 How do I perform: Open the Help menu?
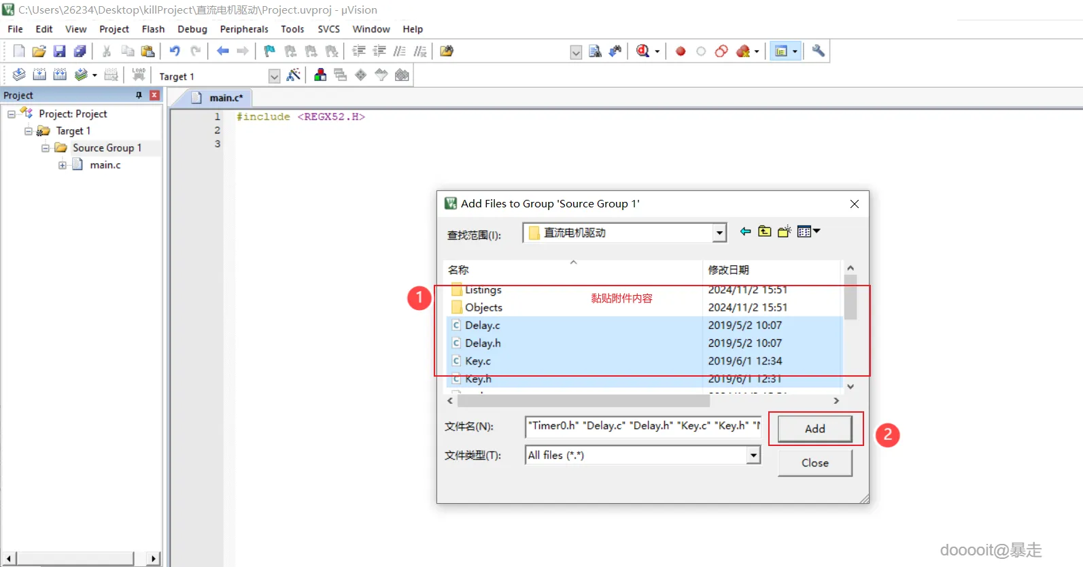413,29
